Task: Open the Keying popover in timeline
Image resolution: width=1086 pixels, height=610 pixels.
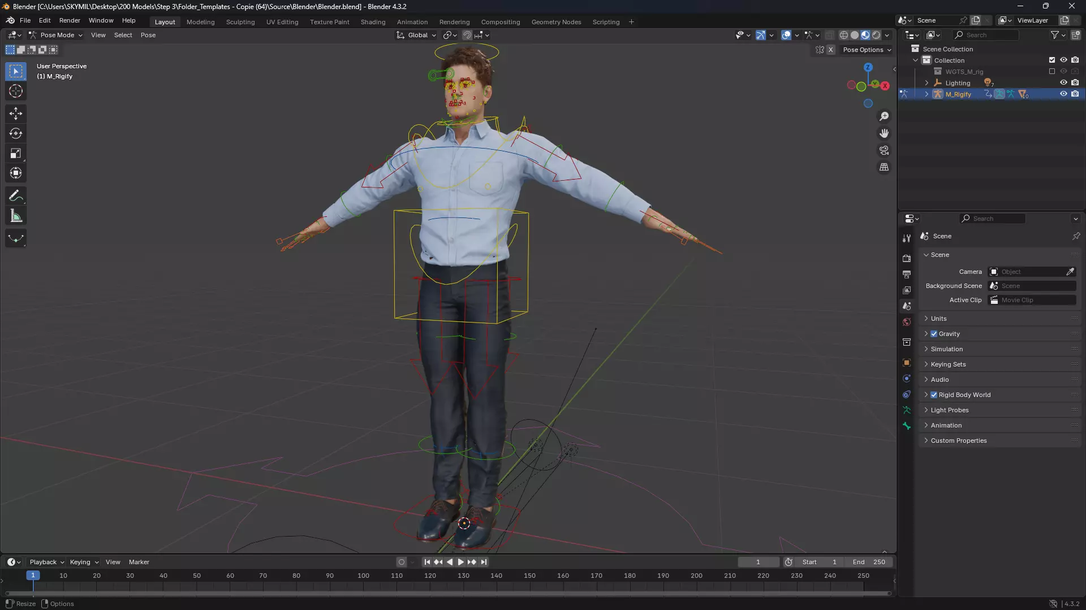Action: tap(84, 562)
